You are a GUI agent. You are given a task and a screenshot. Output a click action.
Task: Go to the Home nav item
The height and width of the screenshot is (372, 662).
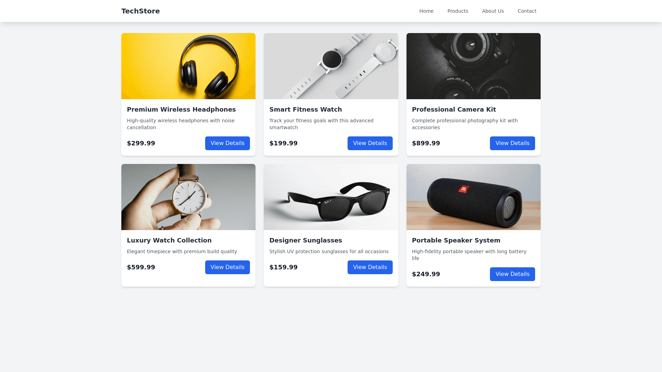pos(426,11)
